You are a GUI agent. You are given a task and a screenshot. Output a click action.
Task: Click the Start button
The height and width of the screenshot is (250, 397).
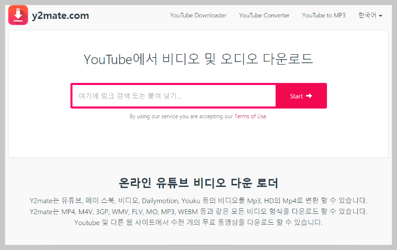point(301,96)
